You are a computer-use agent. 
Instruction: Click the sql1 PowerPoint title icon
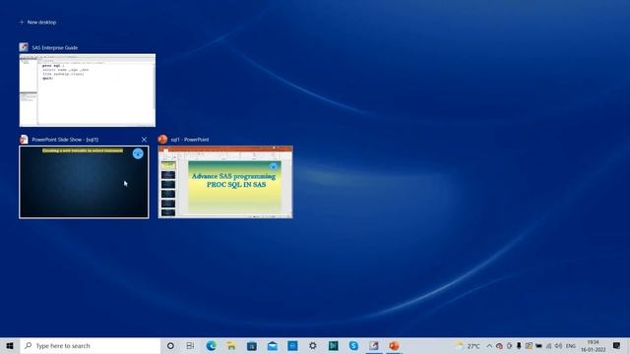tap(162, 140)
